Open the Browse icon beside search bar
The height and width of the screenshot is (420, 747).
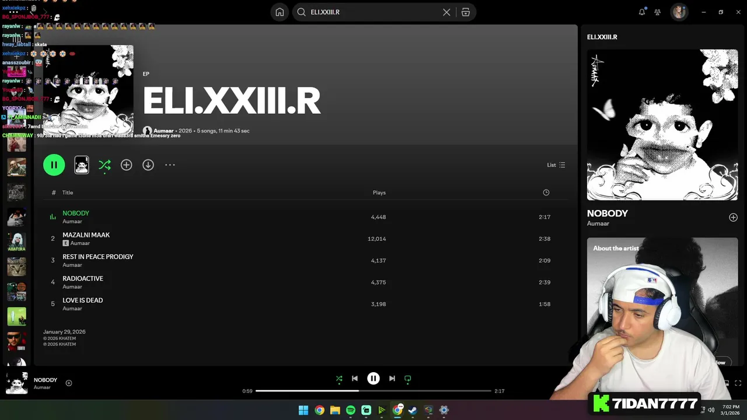(466, 12)
